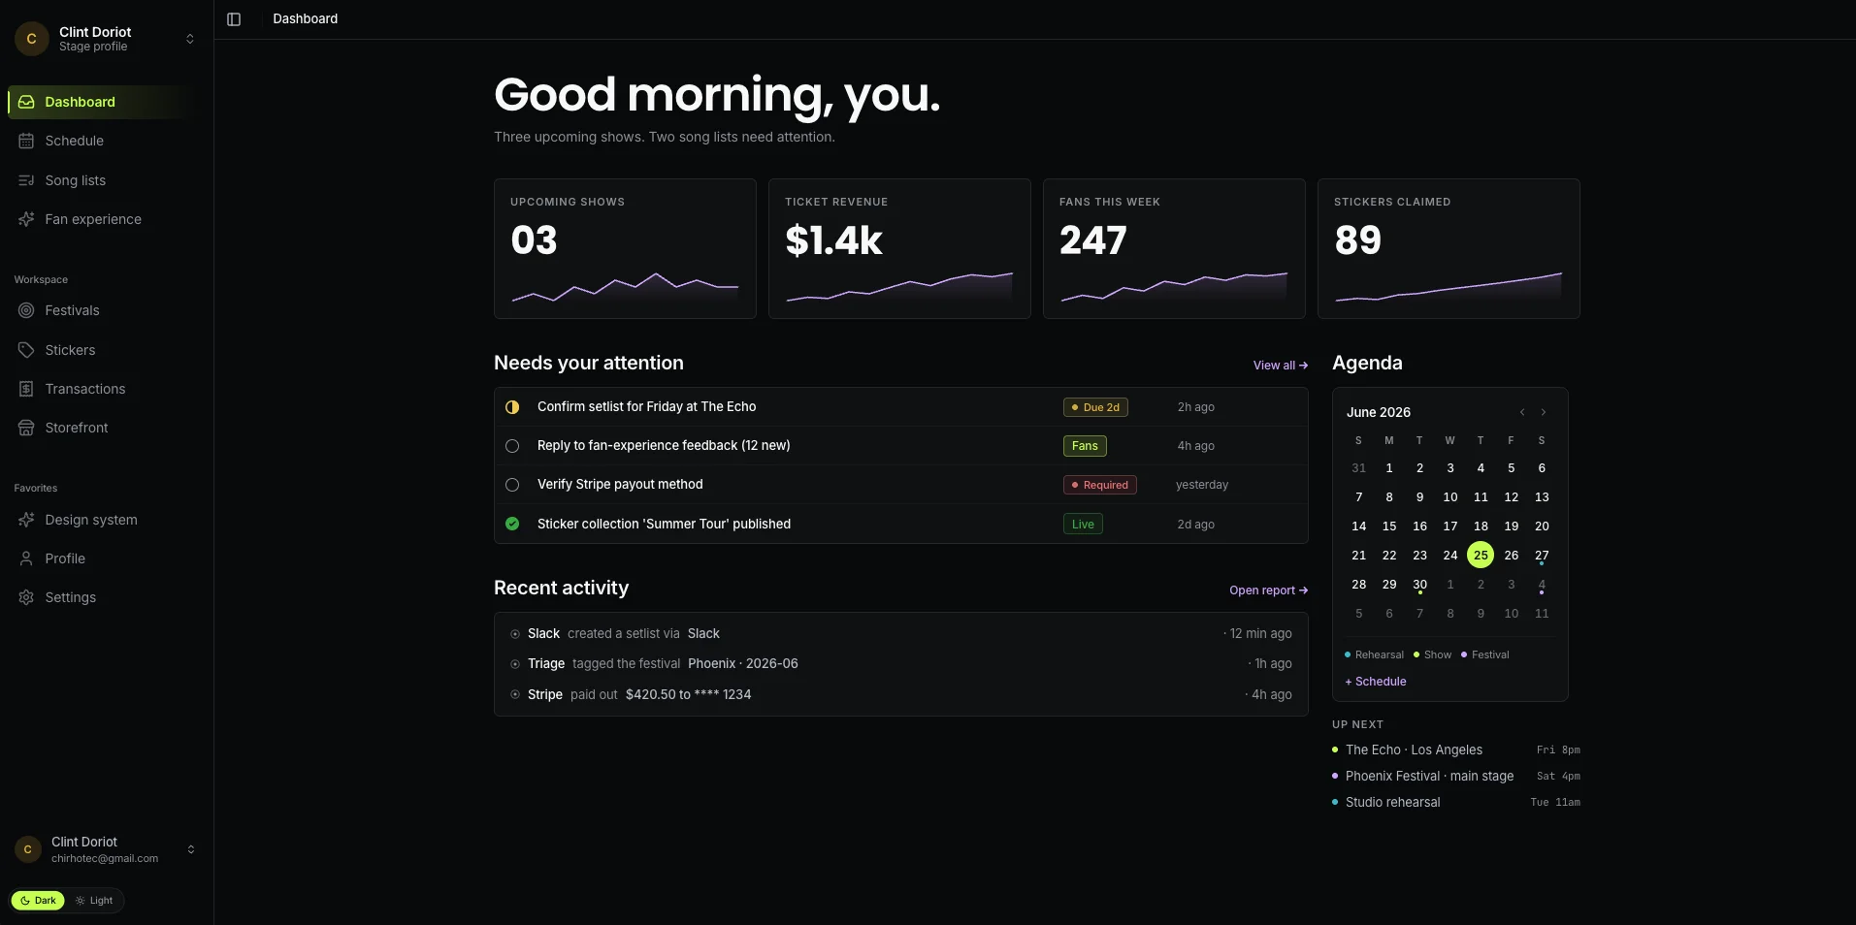Open the Fans This Week stat card

pos(1174,248)
